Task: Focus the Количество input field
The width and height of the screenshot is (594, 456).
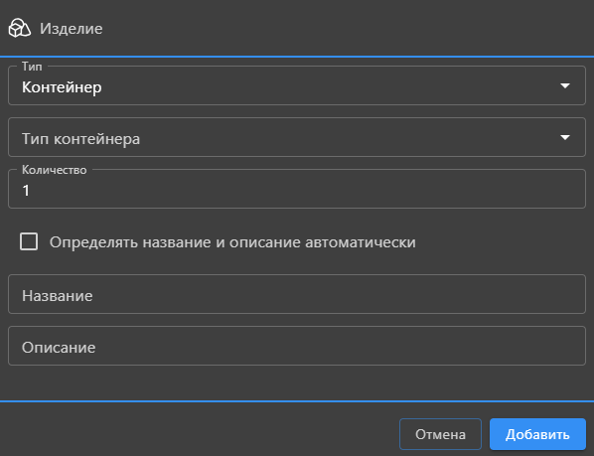Action: 297,189
